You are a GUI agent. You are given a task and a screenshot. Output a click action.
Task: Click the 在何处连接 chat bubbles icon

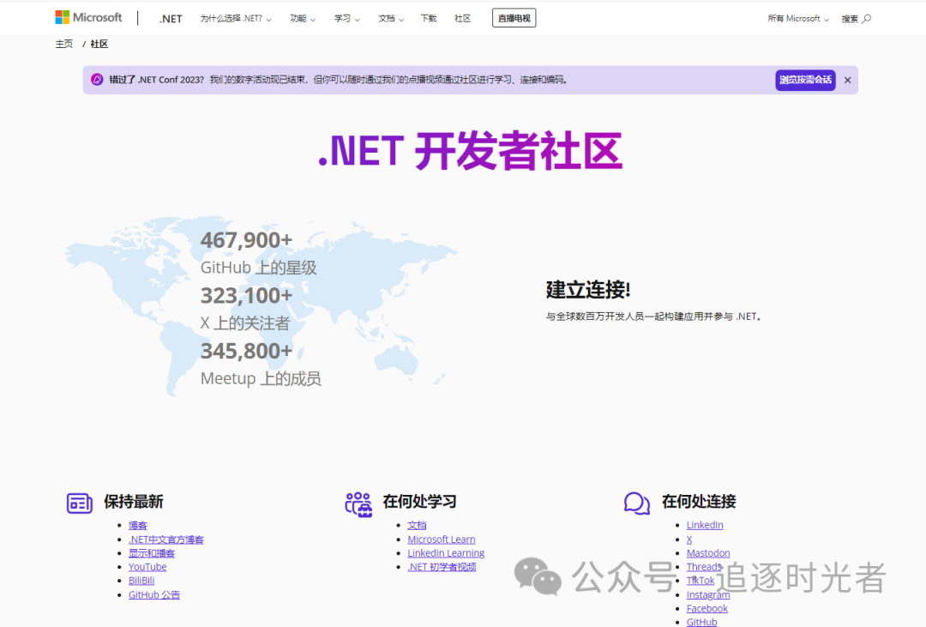[x=636, y=503]
